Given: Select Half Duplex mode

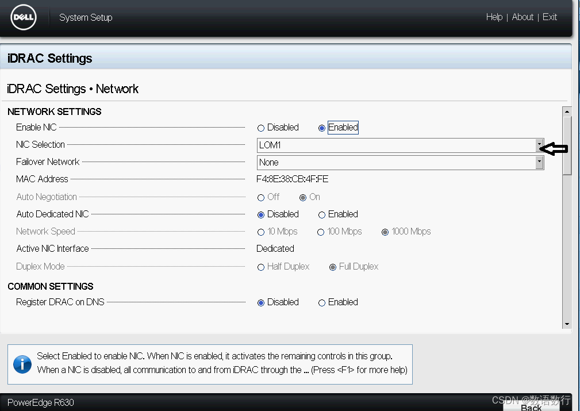Looking at the screenshot, I should pos(261,267).
